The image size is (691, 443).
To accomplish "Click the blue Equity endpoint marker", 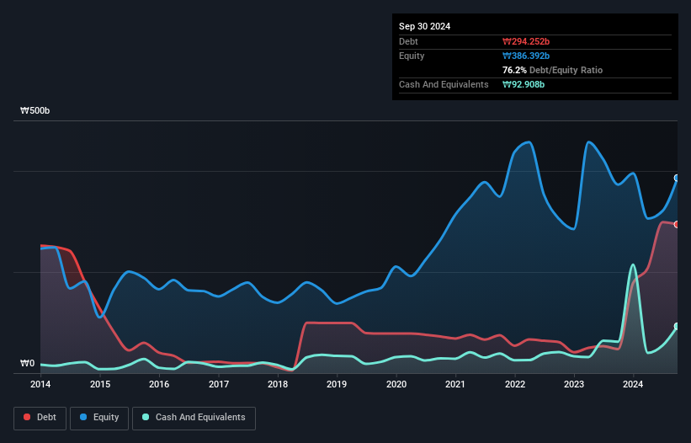I will coord(677,178).
